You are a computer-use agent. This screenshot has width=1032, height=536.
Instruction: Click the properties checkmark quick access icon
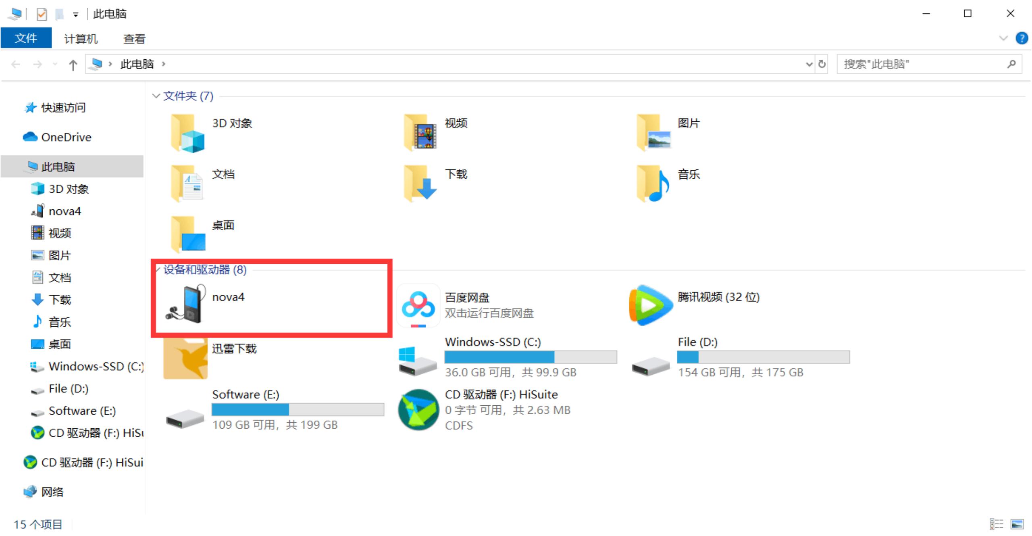click(42, 15)
